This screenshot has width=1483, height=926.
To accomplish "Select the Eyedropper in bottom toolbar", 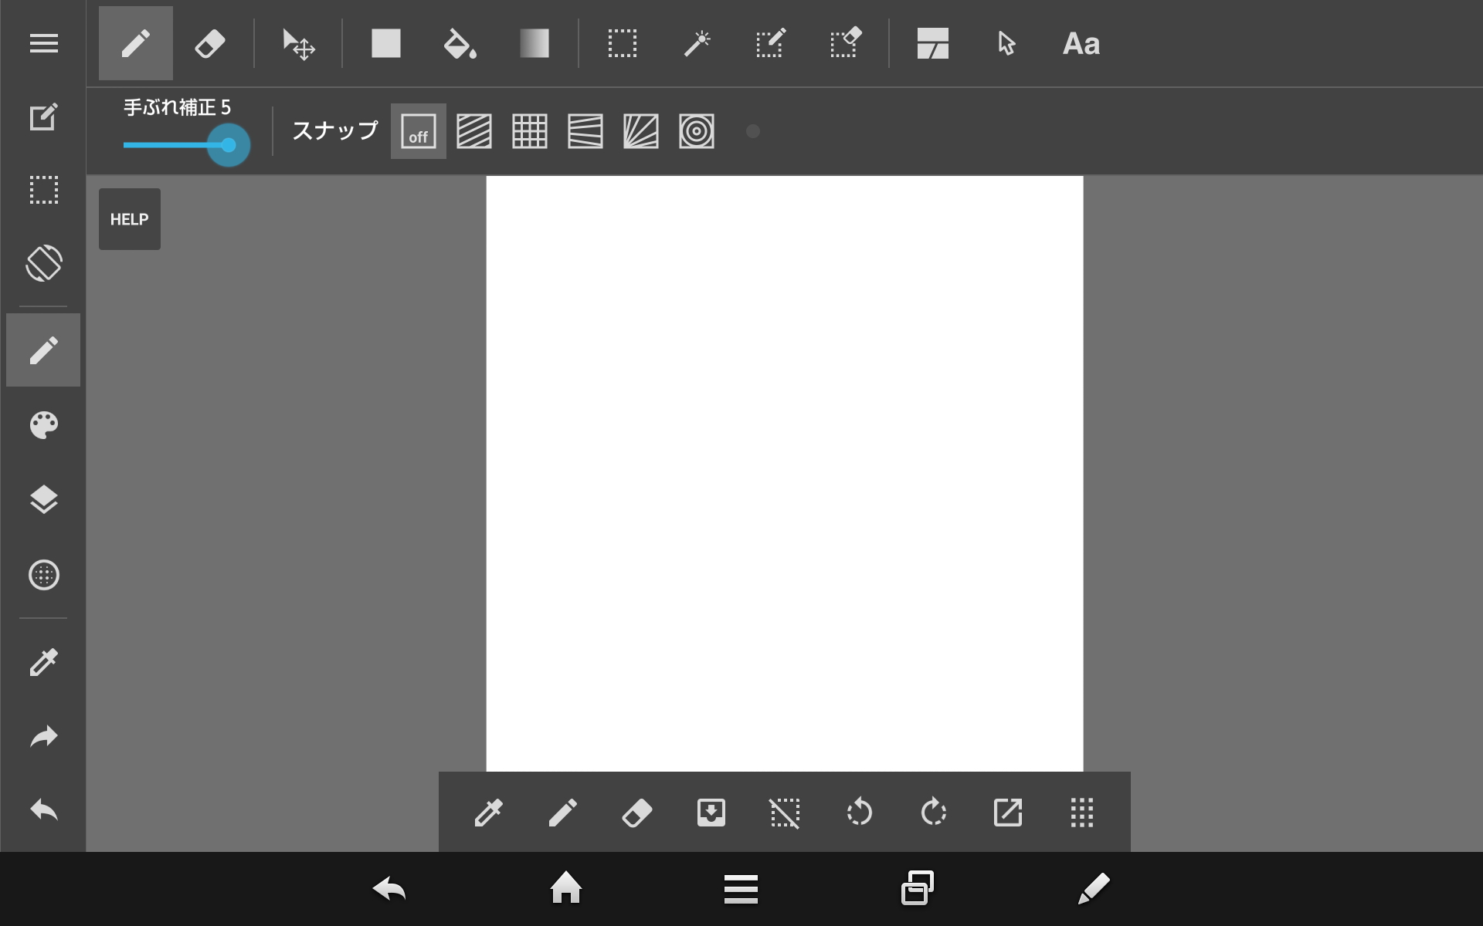I will [488, 813].
